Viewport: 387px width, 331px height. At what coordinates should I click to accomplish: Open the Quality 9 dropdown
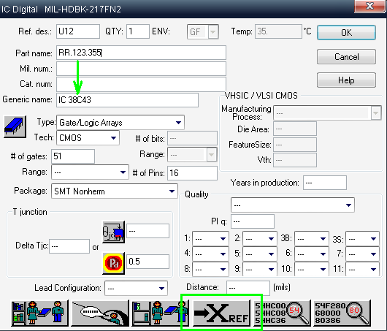[x=260, y=269]
